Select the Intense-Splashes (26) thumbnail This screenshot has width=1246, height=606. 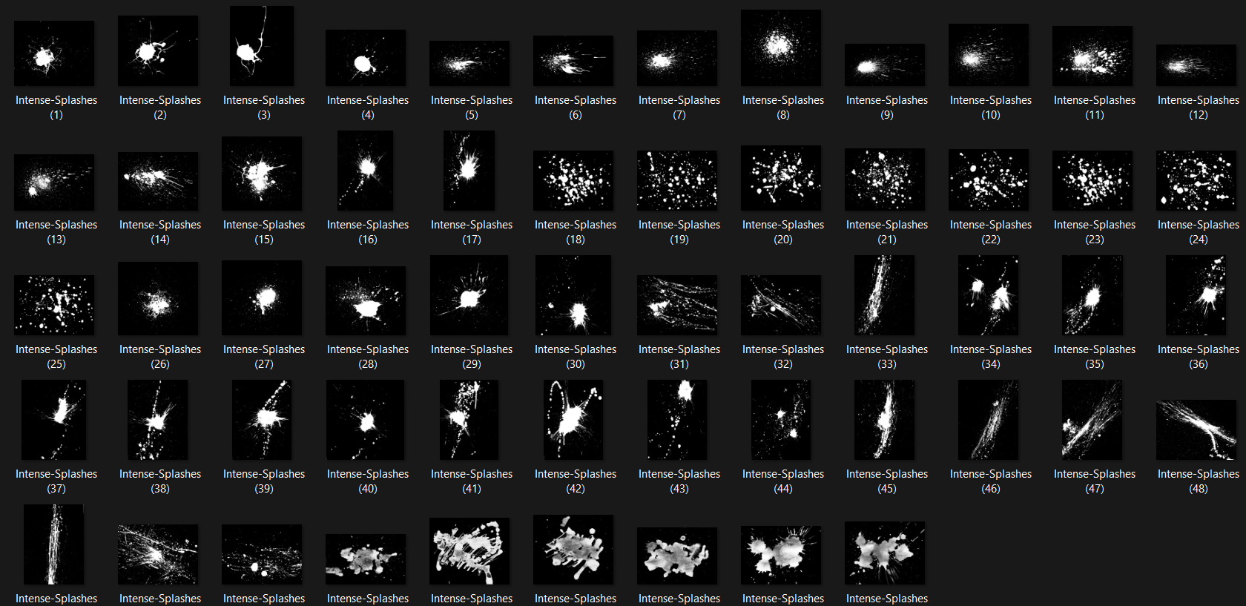[x=158, y=298]
